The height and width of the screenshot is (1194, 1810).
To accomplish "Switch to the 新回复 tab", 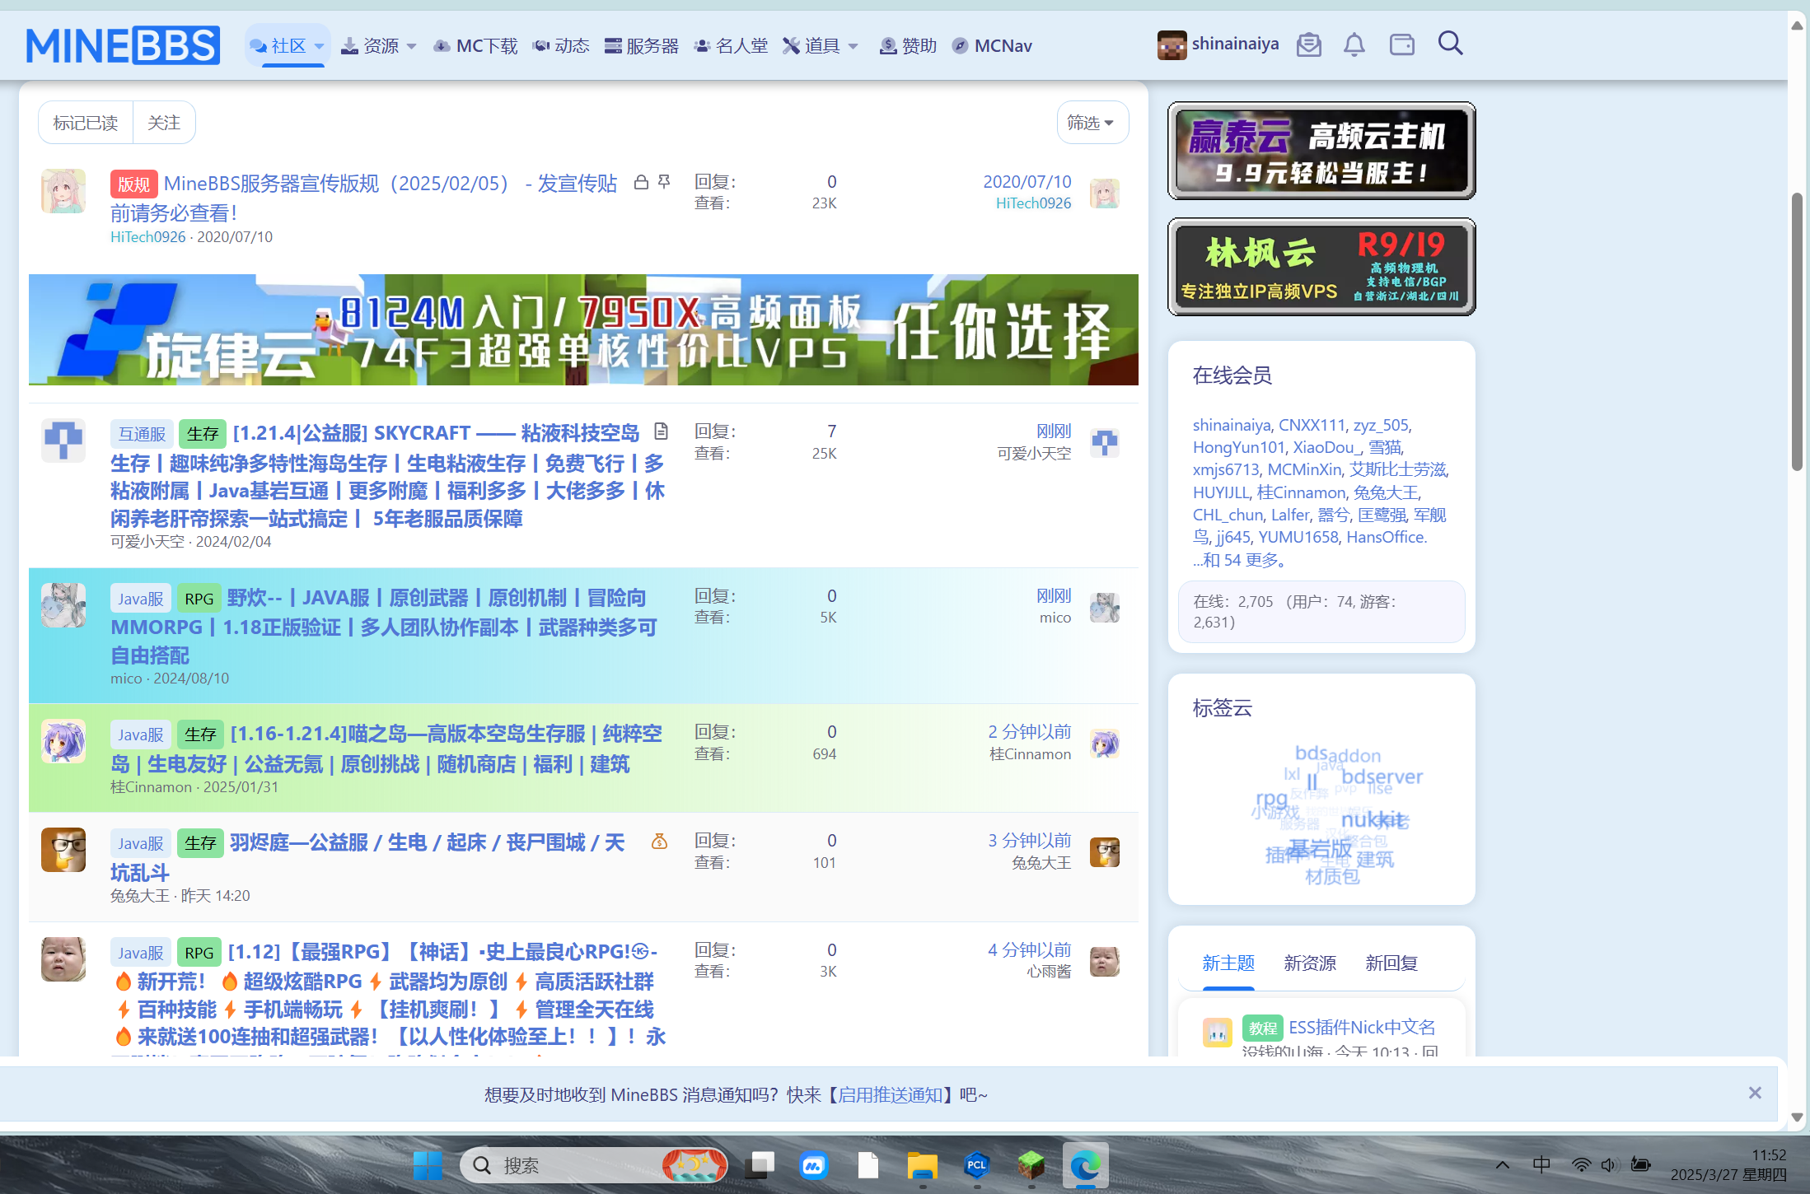I will pos(1391,963).
